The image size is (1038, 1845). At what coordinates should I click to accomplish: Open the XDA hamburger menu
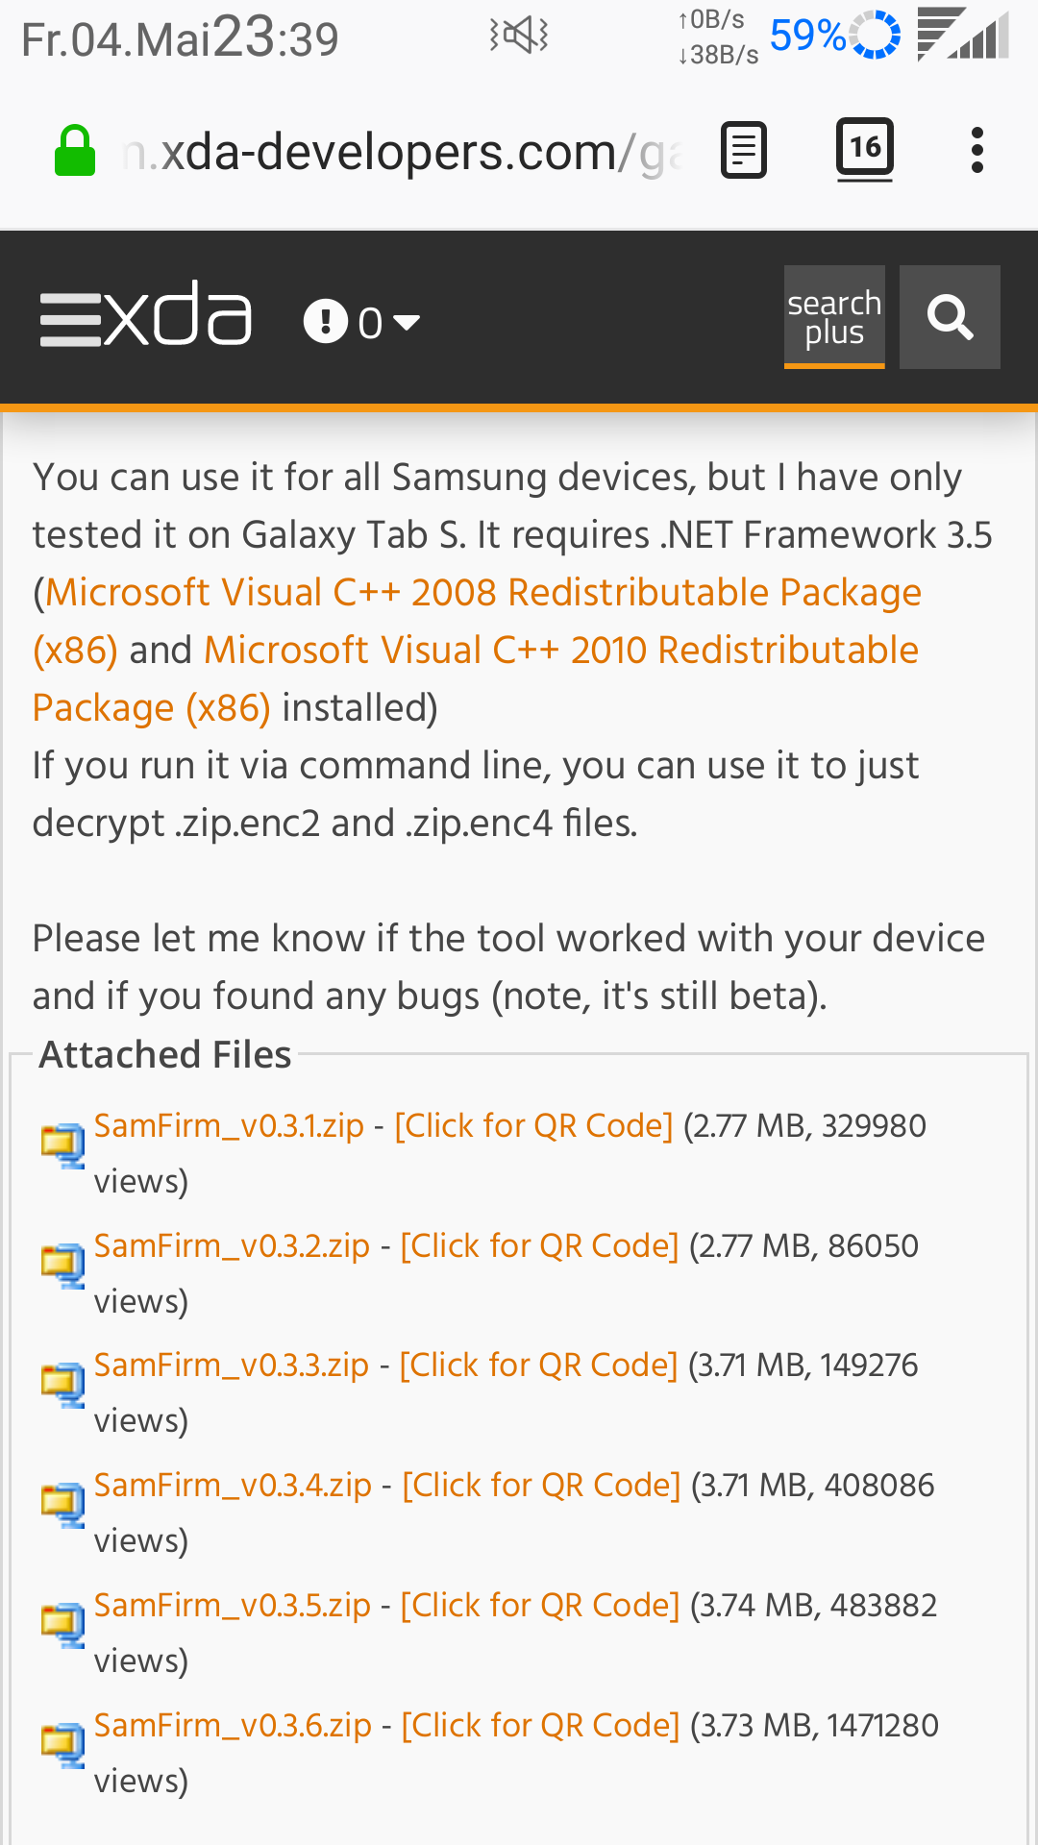[70, 320]
